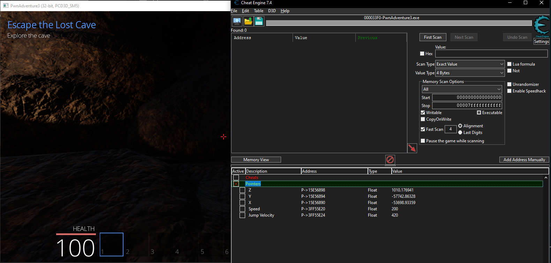Activate the Cheats group checkbox

(236, 178)
